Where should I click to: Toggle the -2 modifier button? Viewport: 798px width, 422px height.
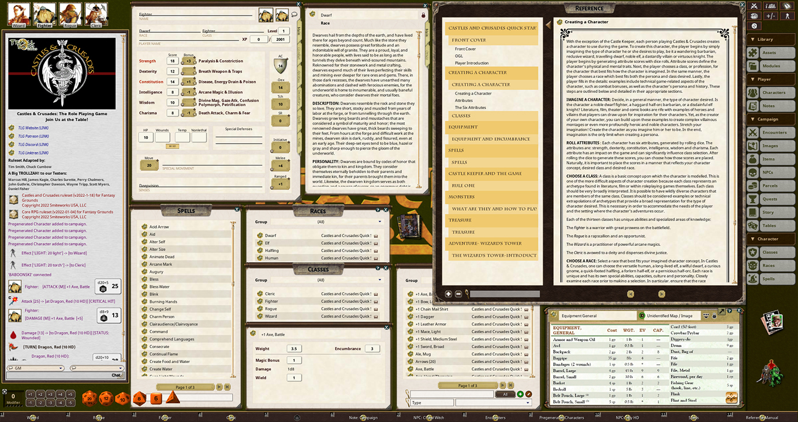(x=40, y=402)
